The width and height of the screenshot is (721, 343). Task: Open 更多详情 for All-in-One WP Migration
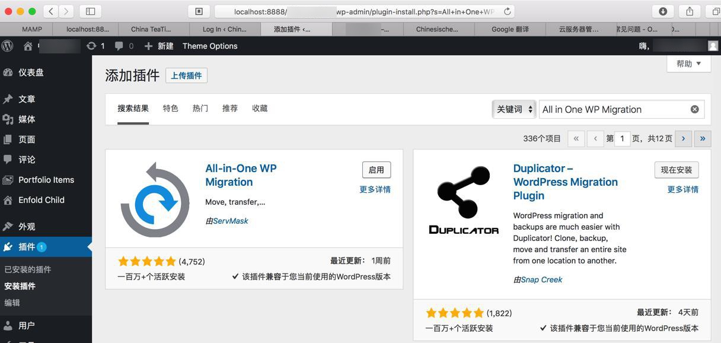[375, 189]
